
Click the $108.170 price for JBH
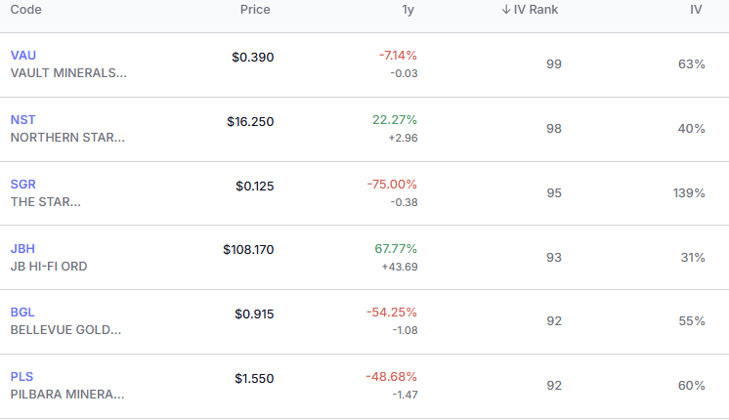pos(248,250)
